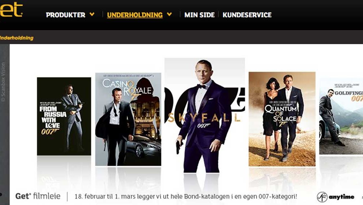Click the Underholdning breadcrumb link
Viewport: 363px width, 205px height.
(17, 38)
